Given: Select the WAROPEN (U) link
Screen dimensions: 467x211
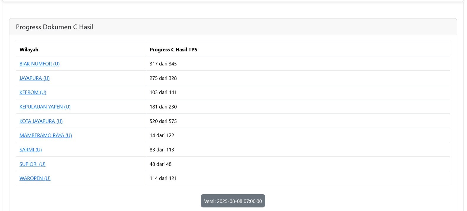Looking at the screenshot, I should pos(35,178).
